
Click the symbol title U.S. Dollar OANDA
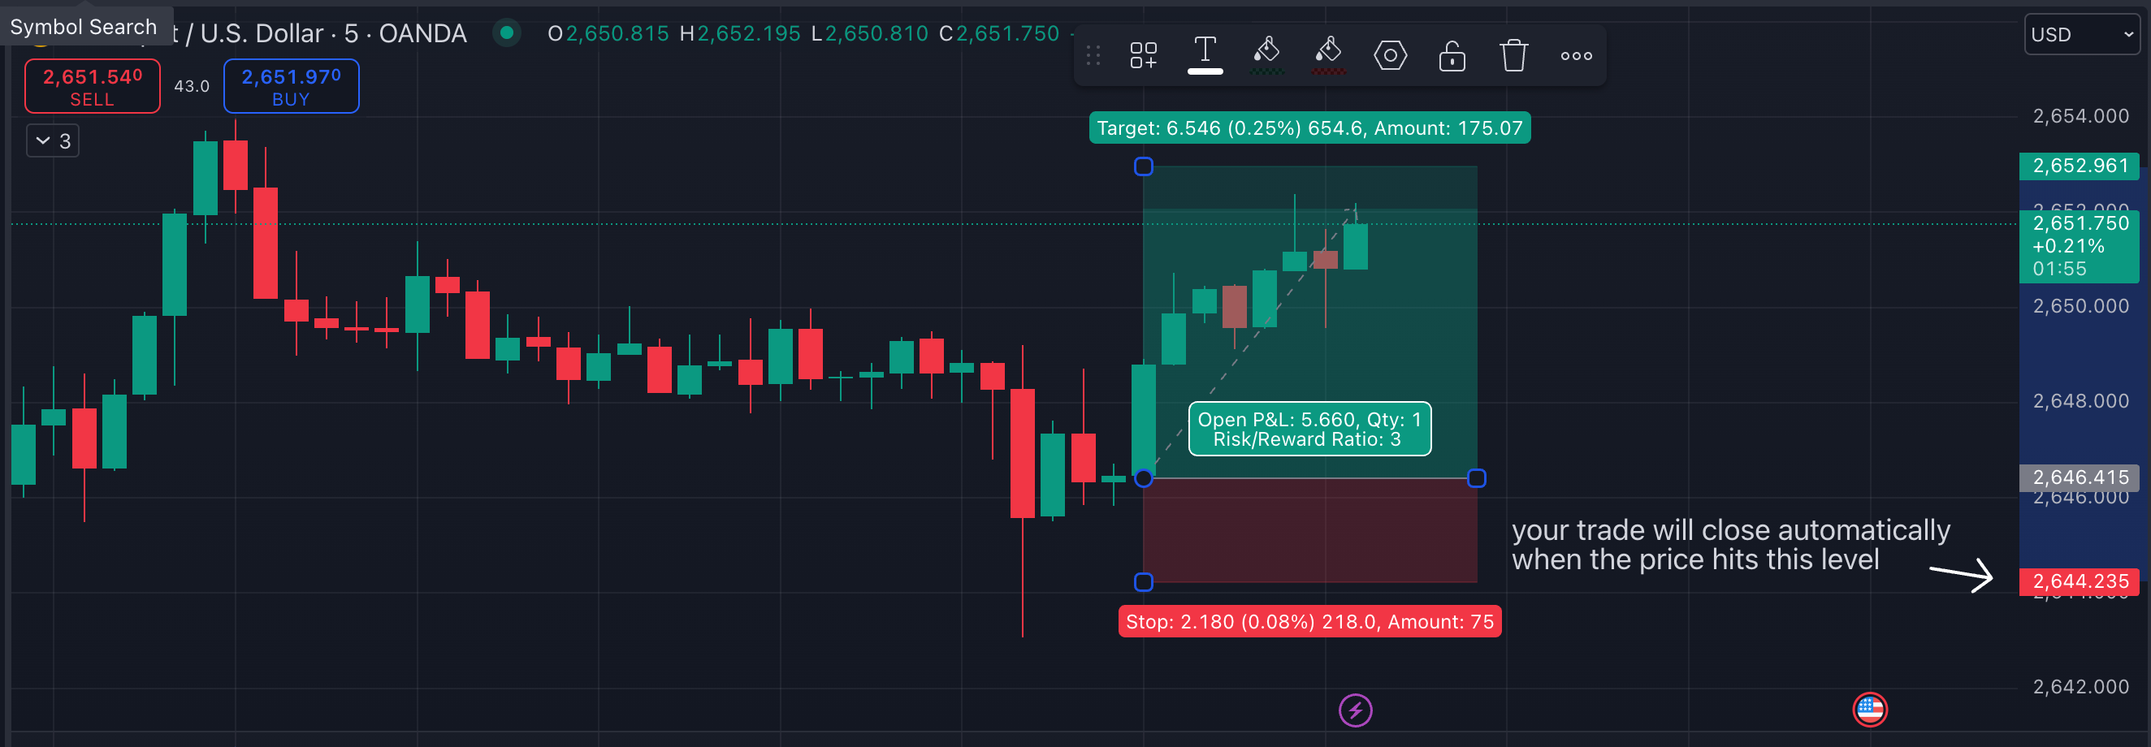point(318,33)
